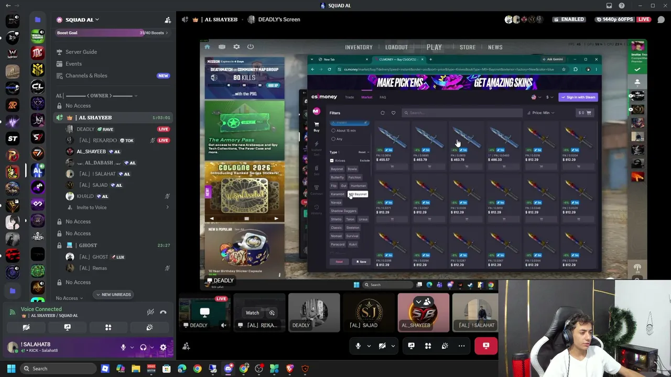Pop out the REKARDO stream preview
671x377 pixels.
click(x=272, y=313)
